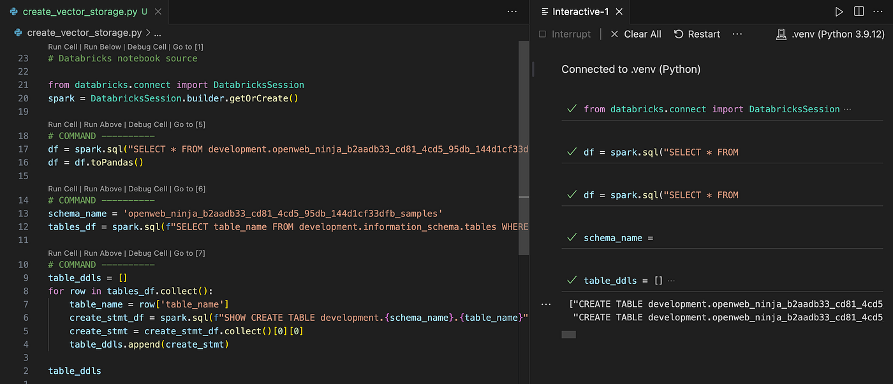The width and height of the screenshot is (893, 384).
Task: Click the Interactive-1 tab list icon
Action: 543,11
